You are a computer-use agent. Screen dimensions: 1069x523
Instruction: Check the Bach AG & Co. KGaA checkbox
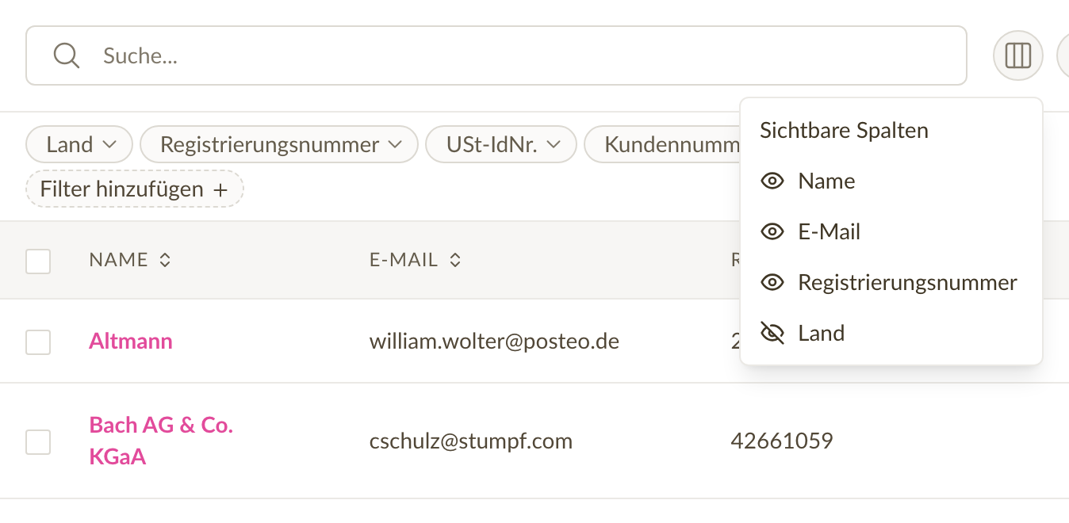coord(38,442)
